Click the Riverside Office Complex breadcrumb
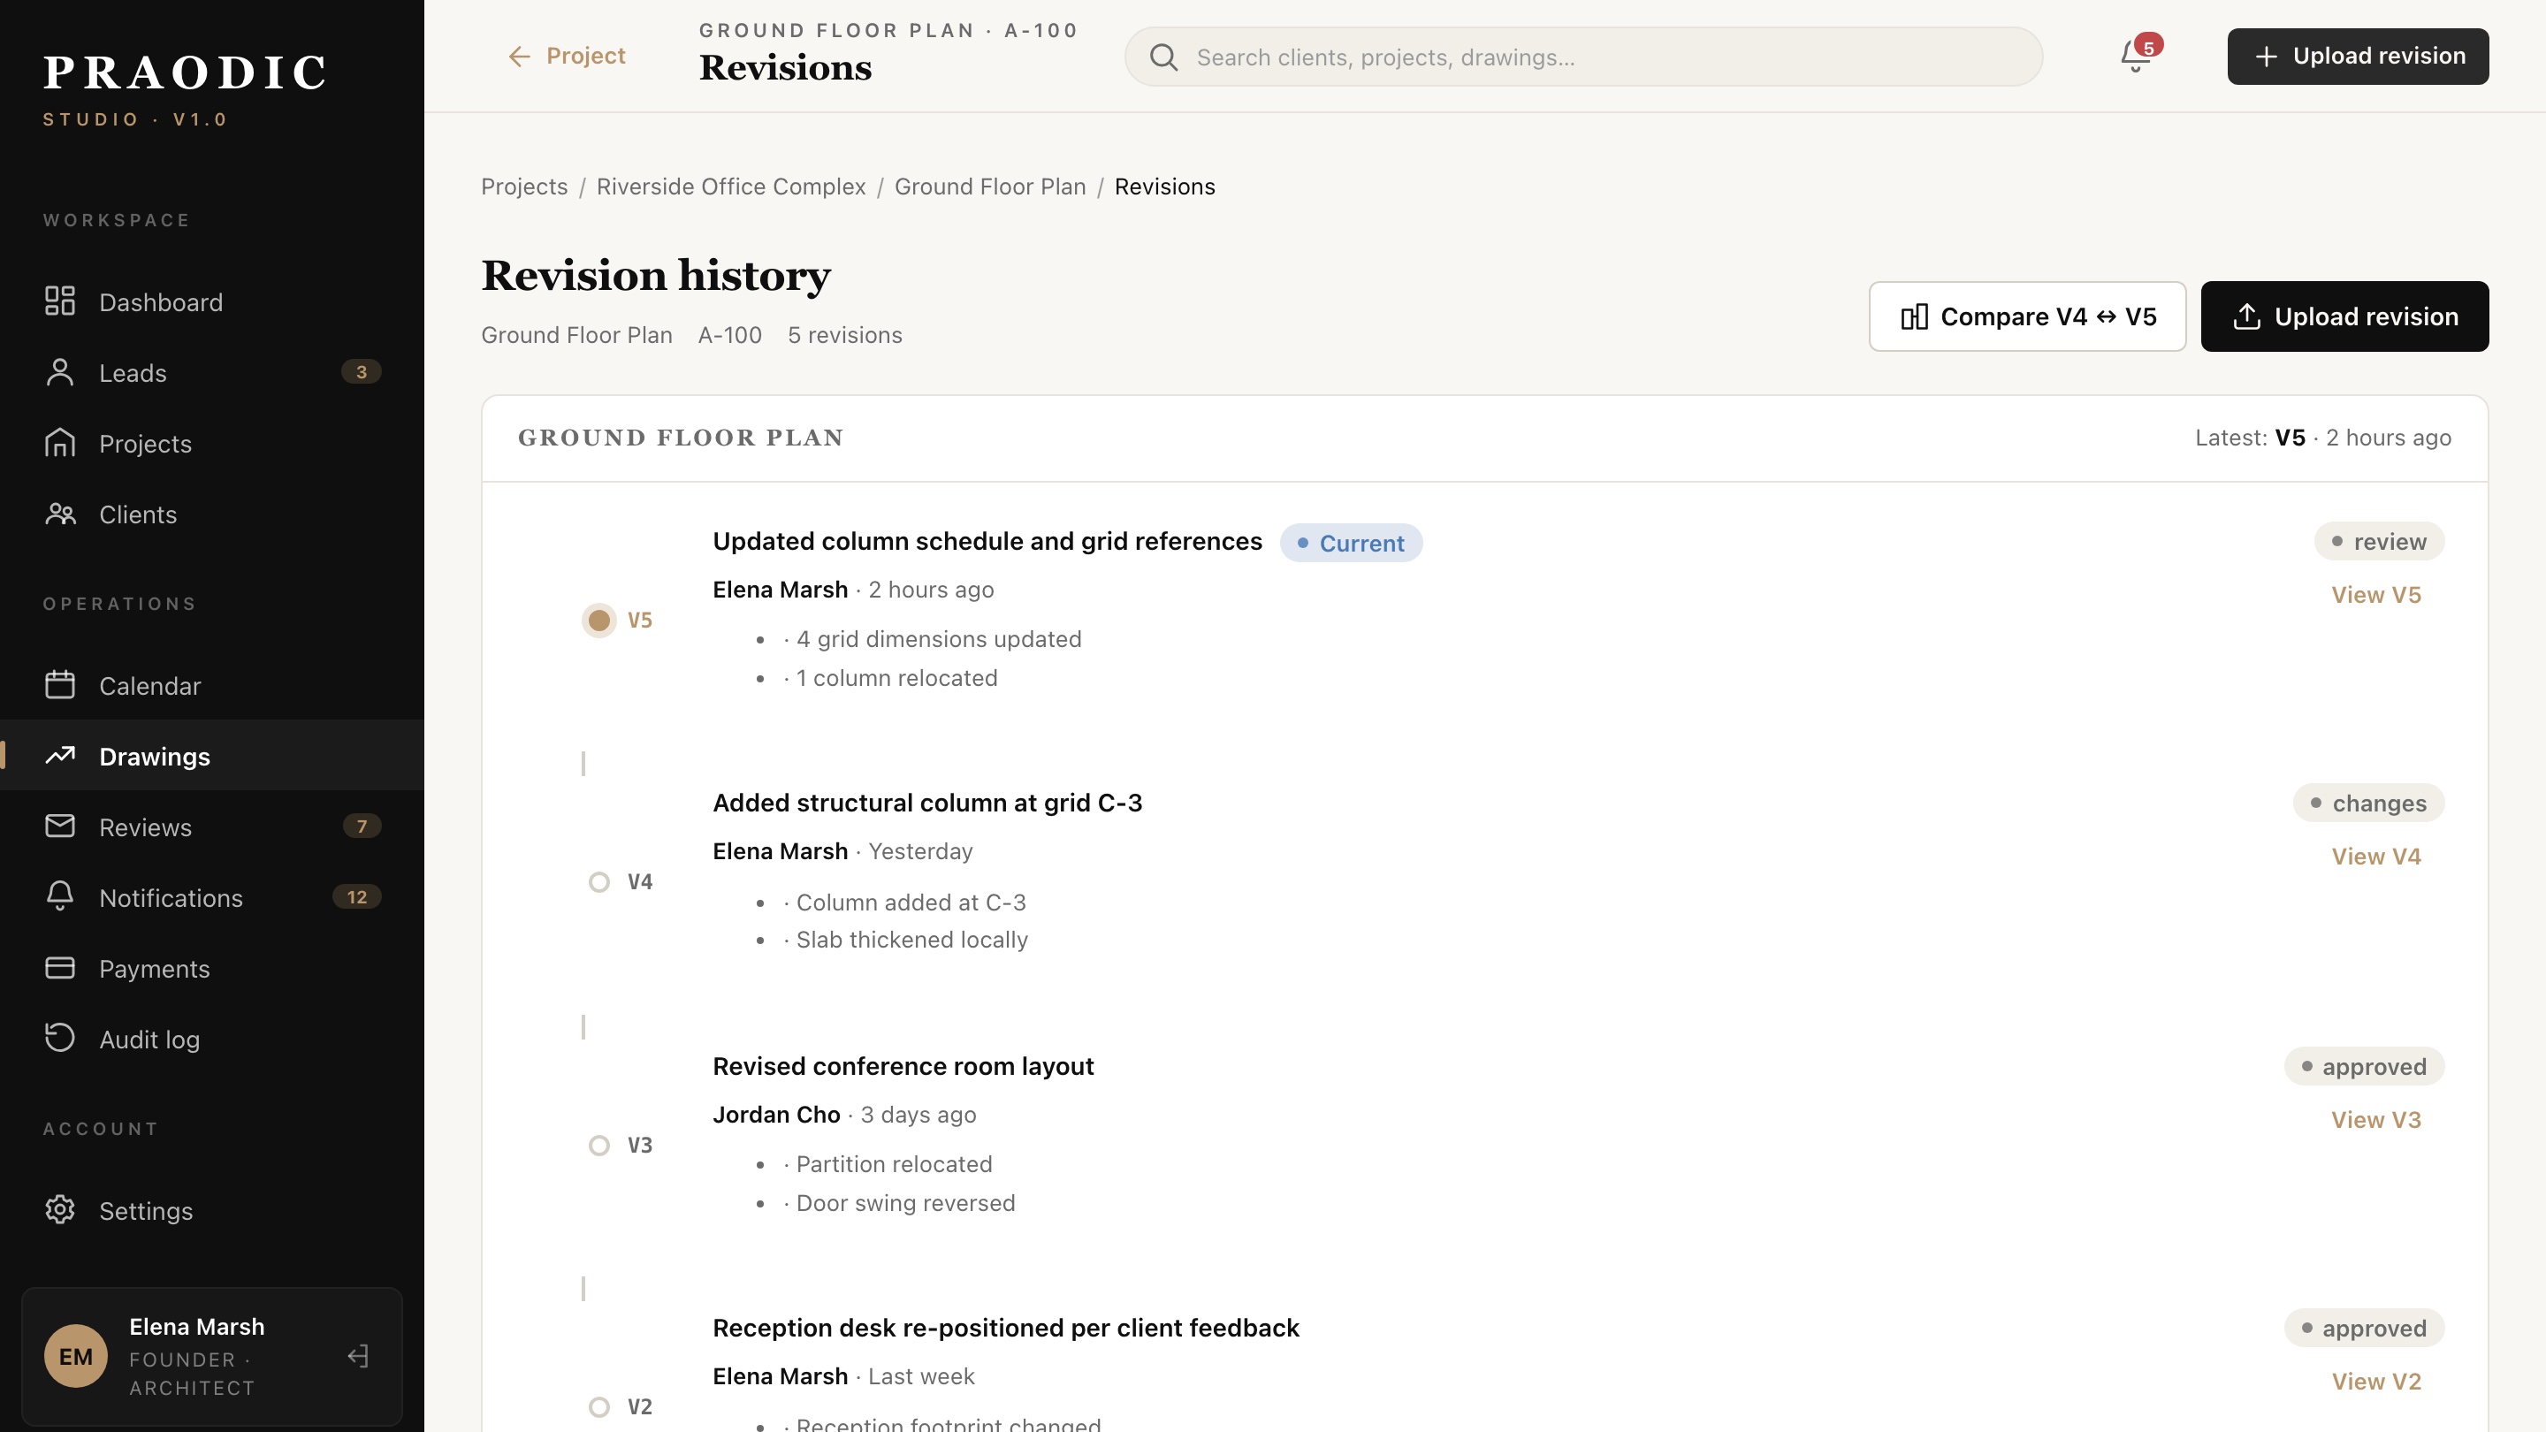Viewport: 2546px width, 1432px height. pyautogui.click(x=730, y=187)
